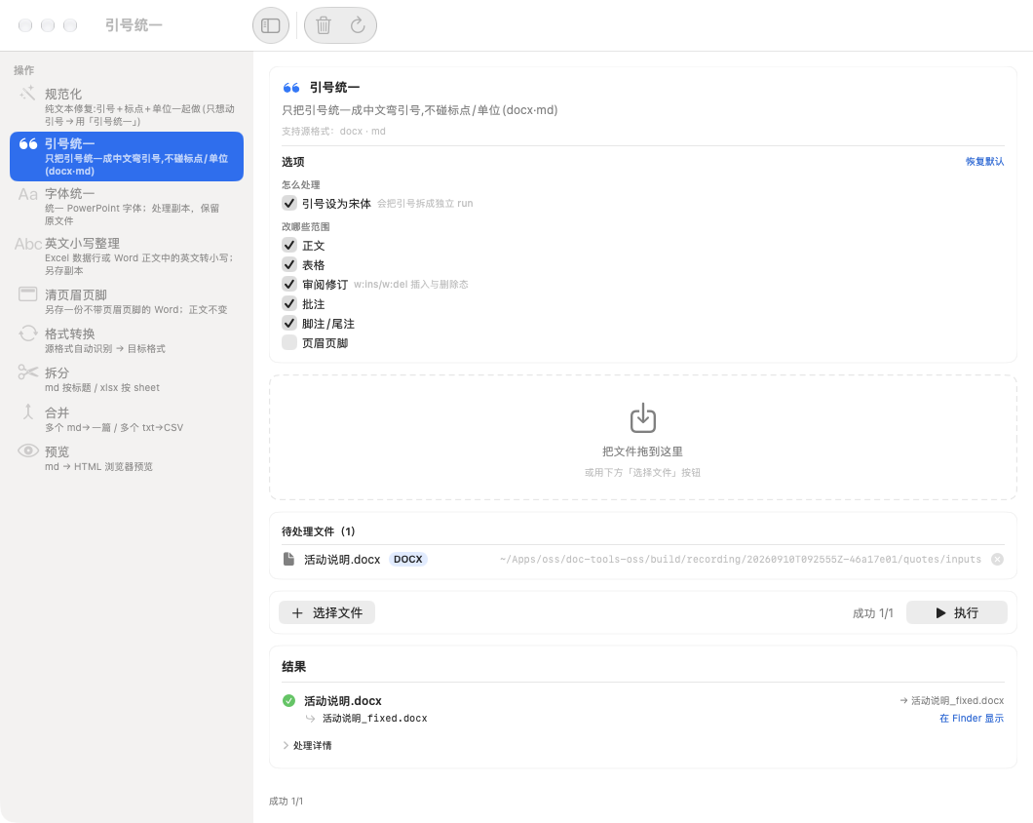Click the 活动说明.docx pending file name
1033x823 pixels.
pyautogui.click(x=342, y=559)
